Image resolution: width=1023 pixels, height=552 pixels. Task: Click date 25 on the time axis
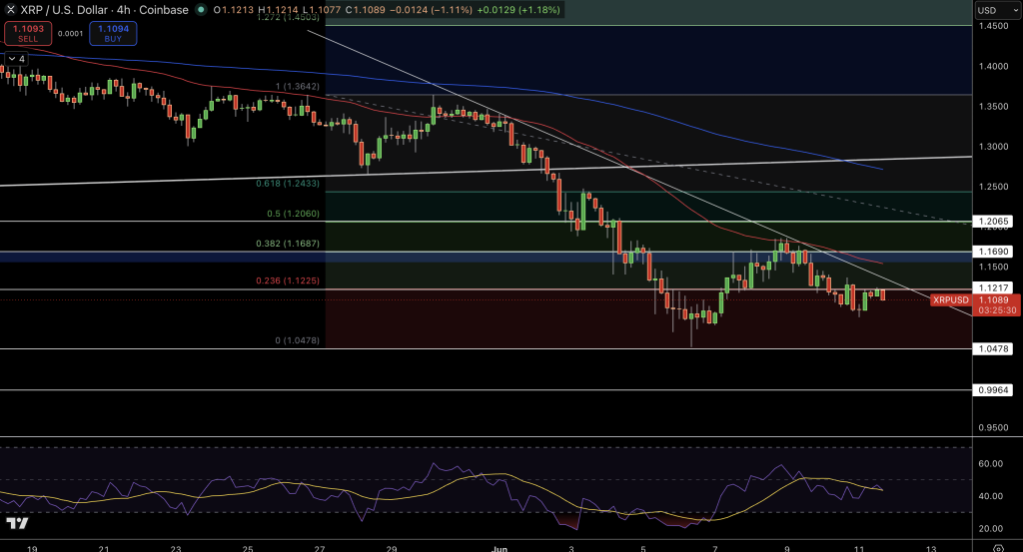[x=248, y=549]
